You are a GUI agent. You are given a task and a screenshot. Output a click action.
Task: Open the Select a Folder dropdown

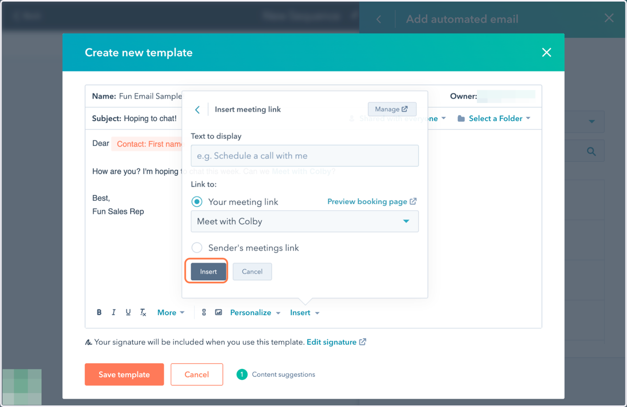tap(494, 118)
